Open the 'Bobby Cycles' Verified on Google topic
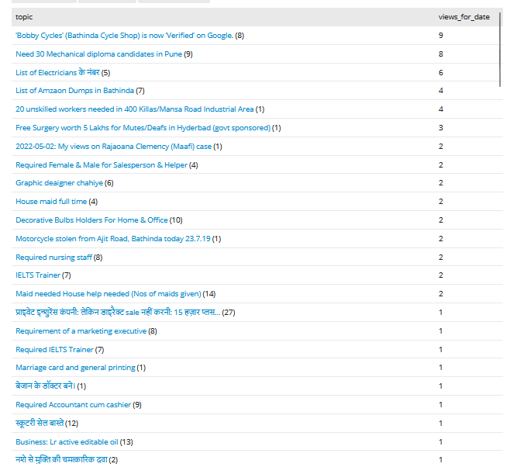 coord(124,36)
